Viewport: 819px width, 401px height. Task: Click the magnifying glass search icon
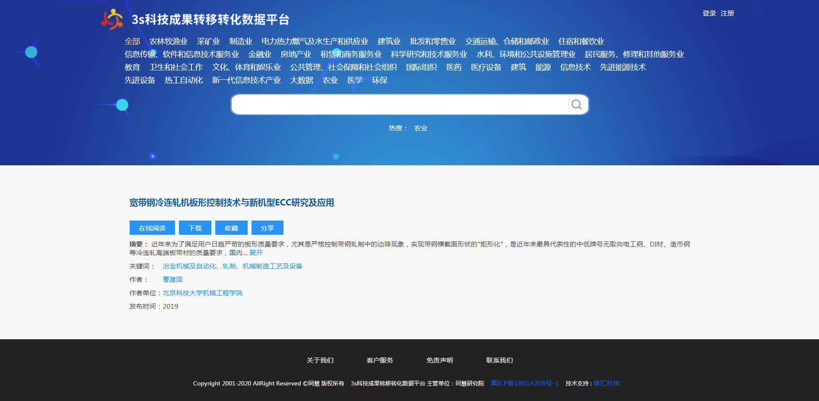(x=576, y=104)
